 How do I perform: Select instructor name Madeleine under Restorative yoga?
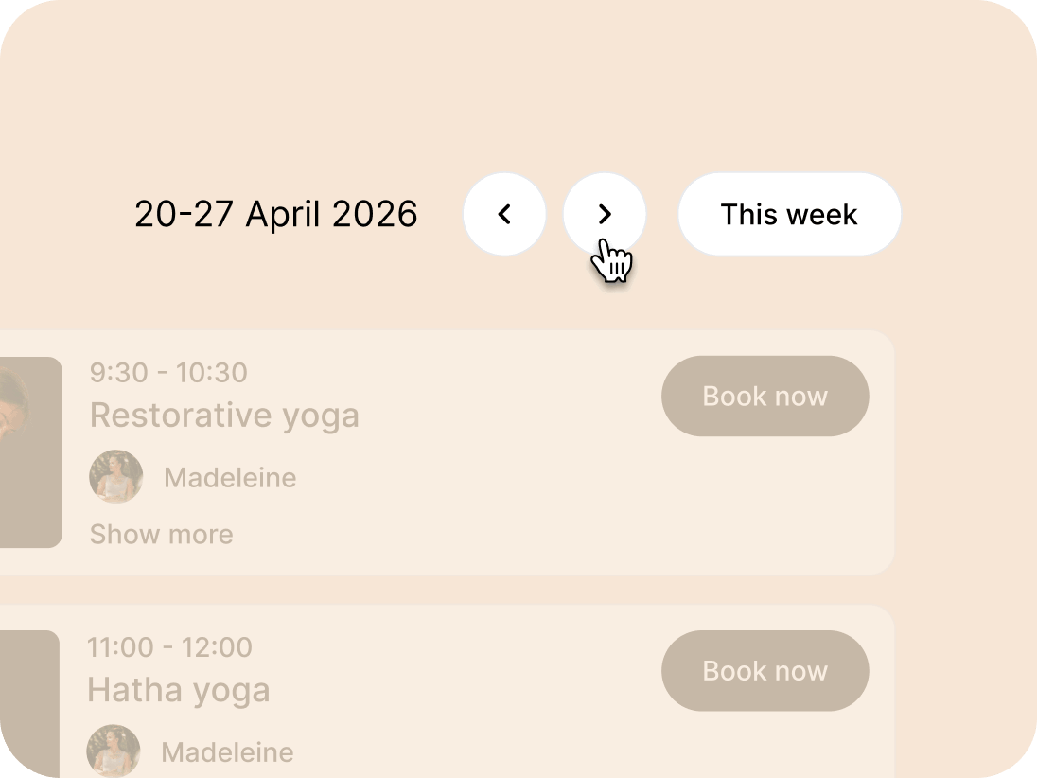(x=230, y=478)
